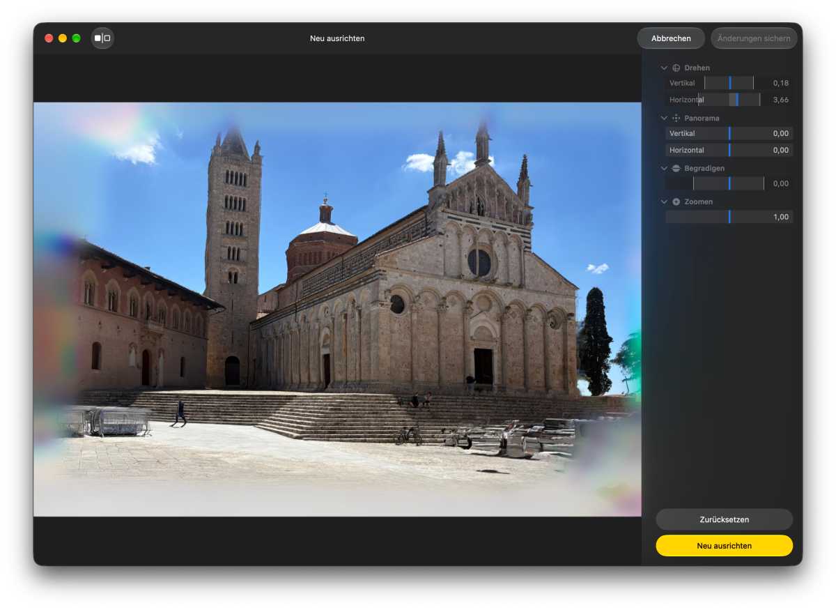Click the Panorama Horizontal slider
836x610 pixels.
tap(729, 150)
